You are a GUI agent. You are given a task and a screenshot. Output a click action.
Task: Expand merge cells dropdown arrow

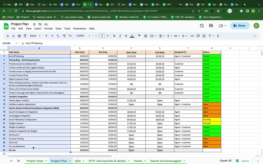[x=155, y=36]
